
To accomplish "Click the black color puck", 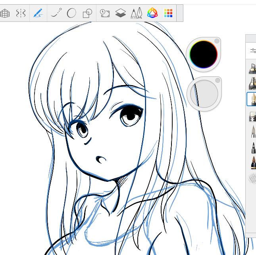I will 203,55.
